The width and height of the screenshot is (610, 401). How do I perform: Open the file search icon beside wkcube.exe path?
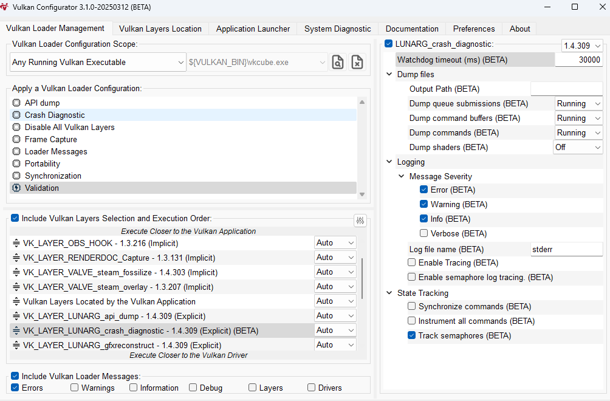click(337, 62)
